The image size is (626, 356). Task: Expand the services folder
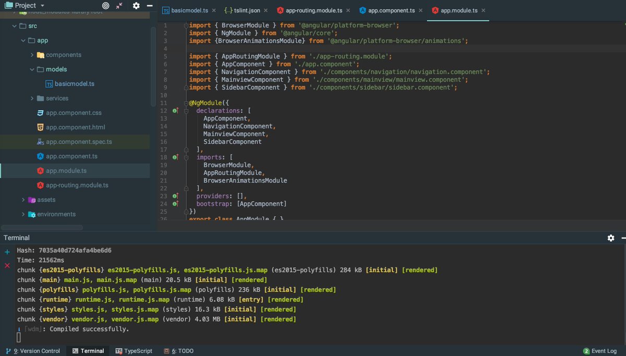point(32,98)
